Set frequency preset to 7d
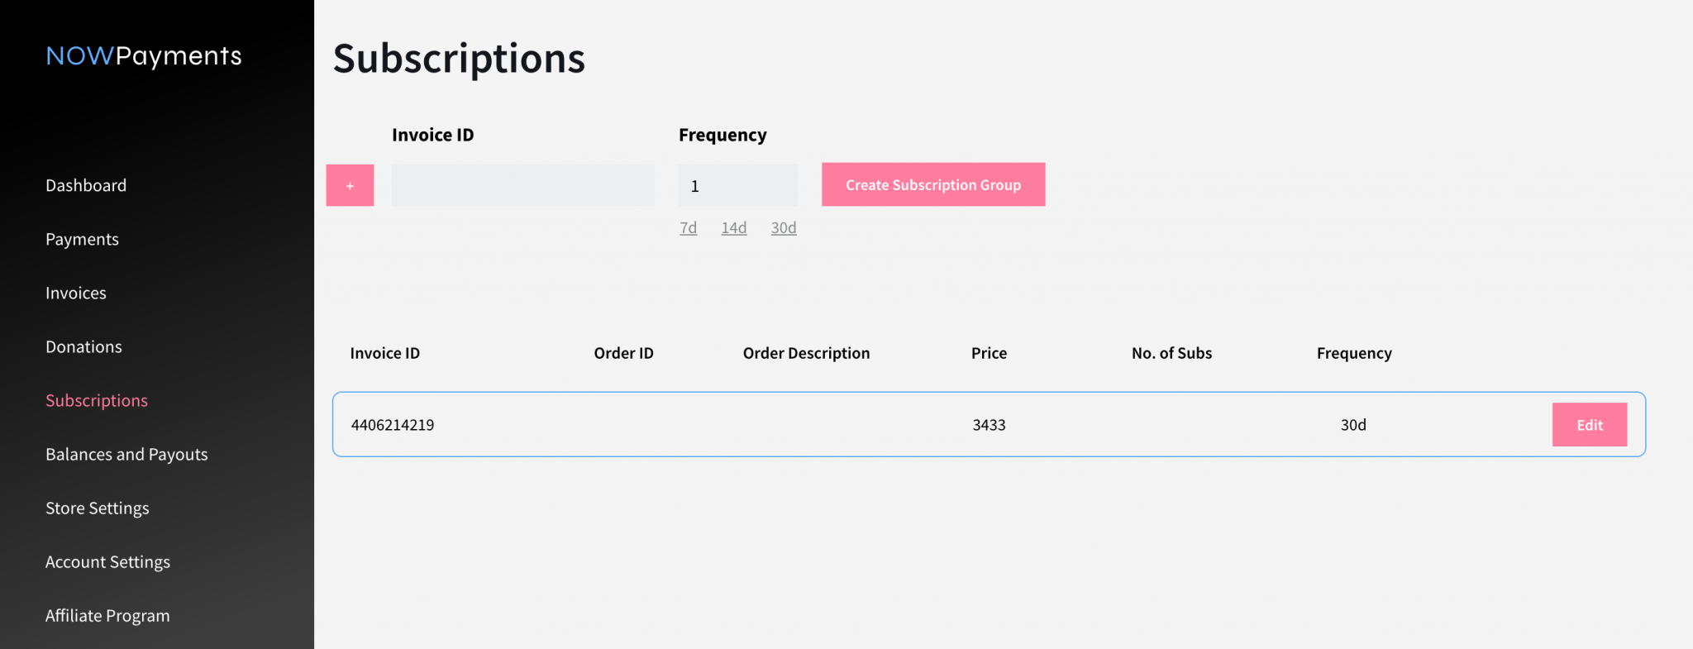Screen dimensions: 1693x649 tap(688, 227)
